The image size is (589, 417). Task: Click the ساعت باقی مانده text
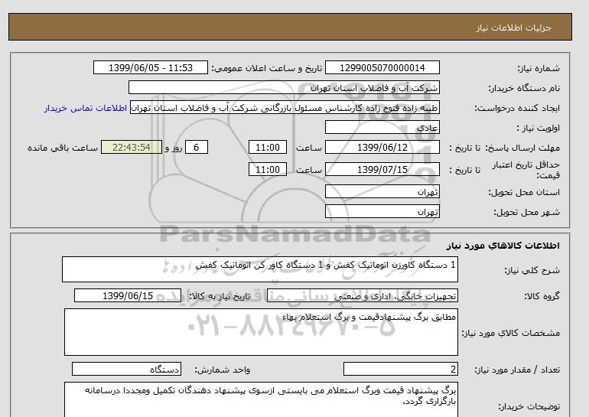63,148
